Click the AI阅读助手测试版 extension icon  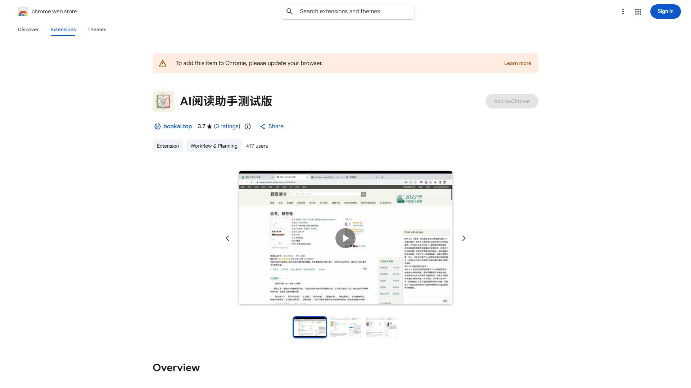click(x=163, y=101)
